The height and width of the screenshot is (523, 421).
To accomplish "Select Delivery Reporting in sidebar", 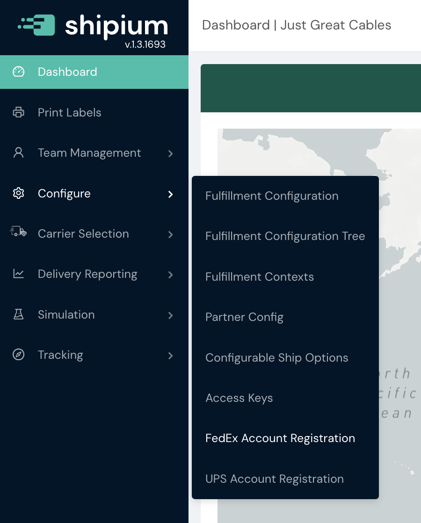I will [94, 274].
